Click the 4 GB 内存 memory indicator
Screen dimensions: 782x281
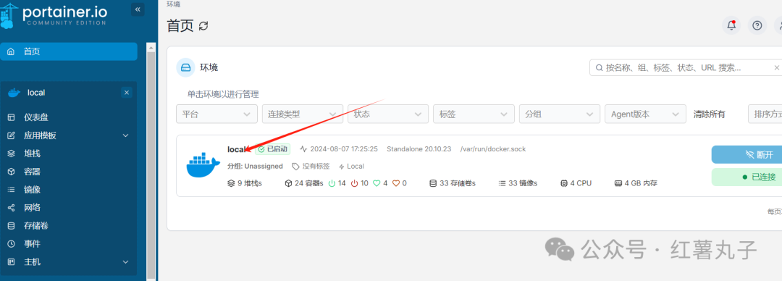coord(636,183)
